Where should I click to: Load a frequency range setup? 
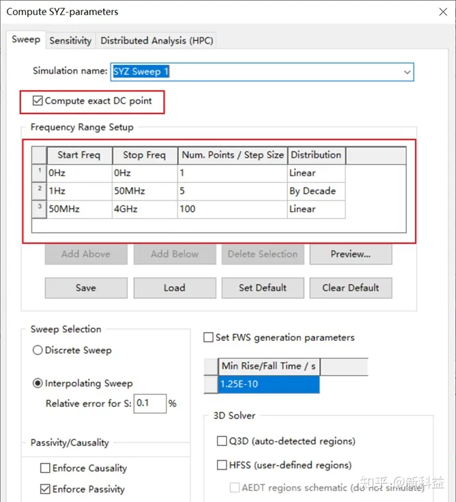click(175, 288)
